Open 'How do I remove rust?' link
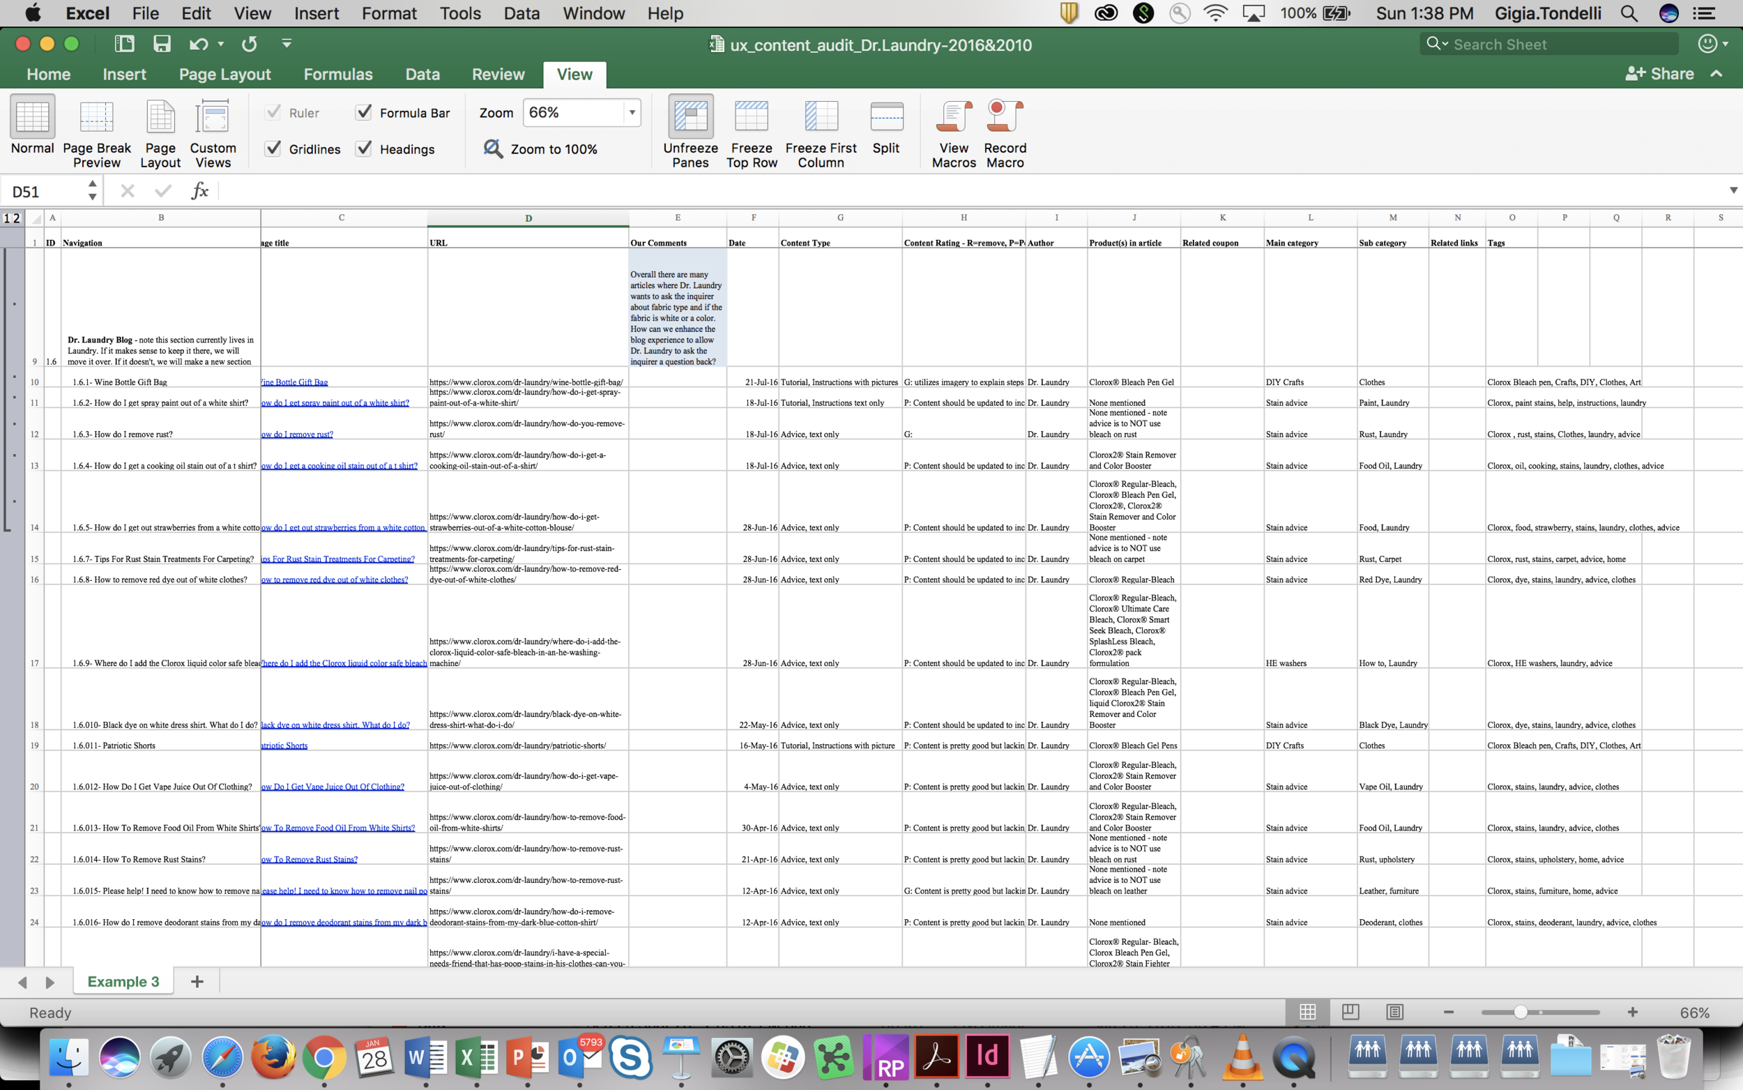Screen dimensions: 1743x1090 [x=297, y=434]
